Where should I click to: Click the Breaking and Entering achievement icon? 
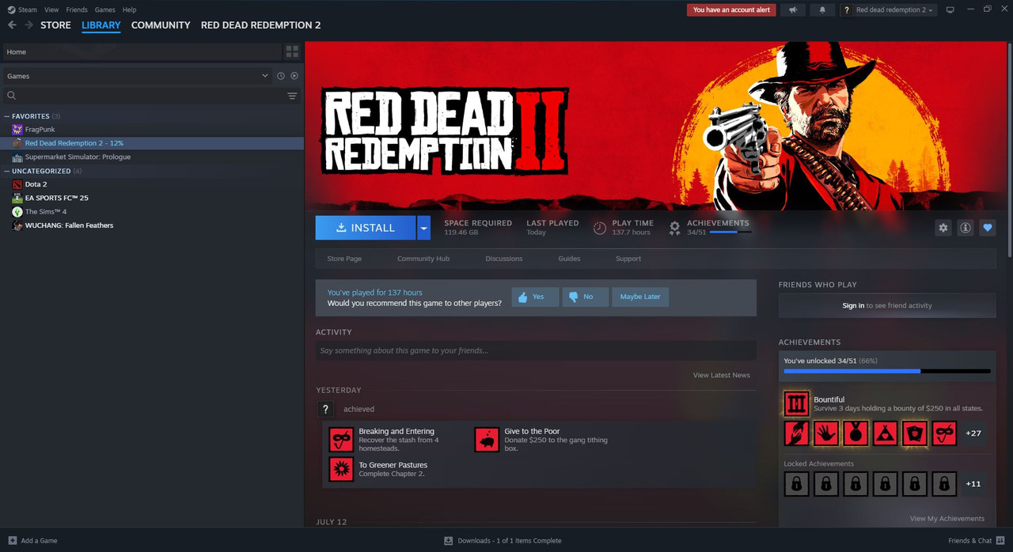tap(341, 440)
